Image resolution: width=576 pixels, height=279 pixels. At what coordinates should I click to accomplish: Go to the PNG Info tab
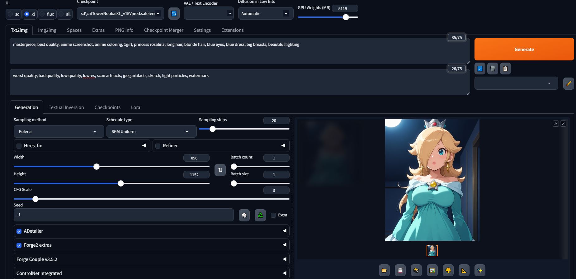(x=124, y=30)
